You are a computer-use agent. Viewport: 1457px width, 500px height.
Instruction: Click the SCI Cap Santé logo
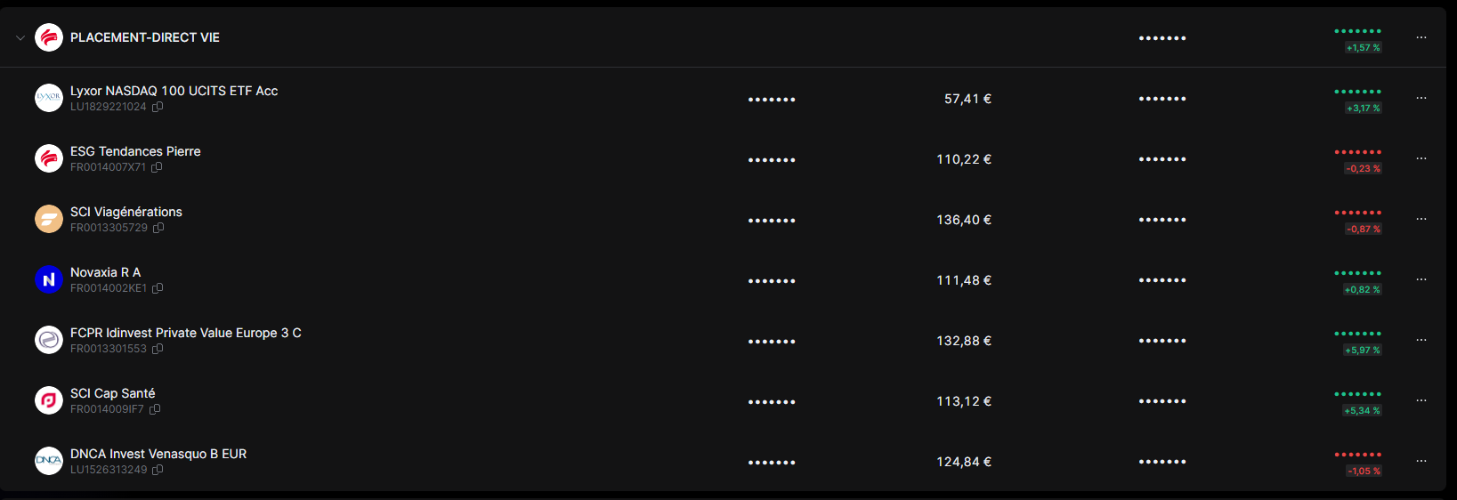tap(49, 400)
